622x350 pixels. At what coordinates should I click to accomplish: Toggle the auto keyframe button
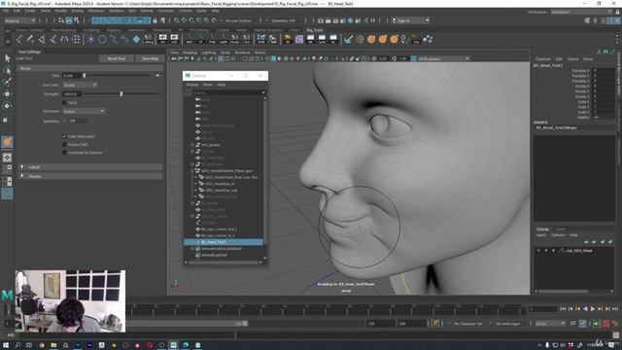pos(605,324)
